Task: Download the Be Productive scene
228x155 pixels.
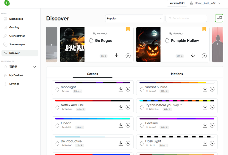Action: (x=121, y=143)
